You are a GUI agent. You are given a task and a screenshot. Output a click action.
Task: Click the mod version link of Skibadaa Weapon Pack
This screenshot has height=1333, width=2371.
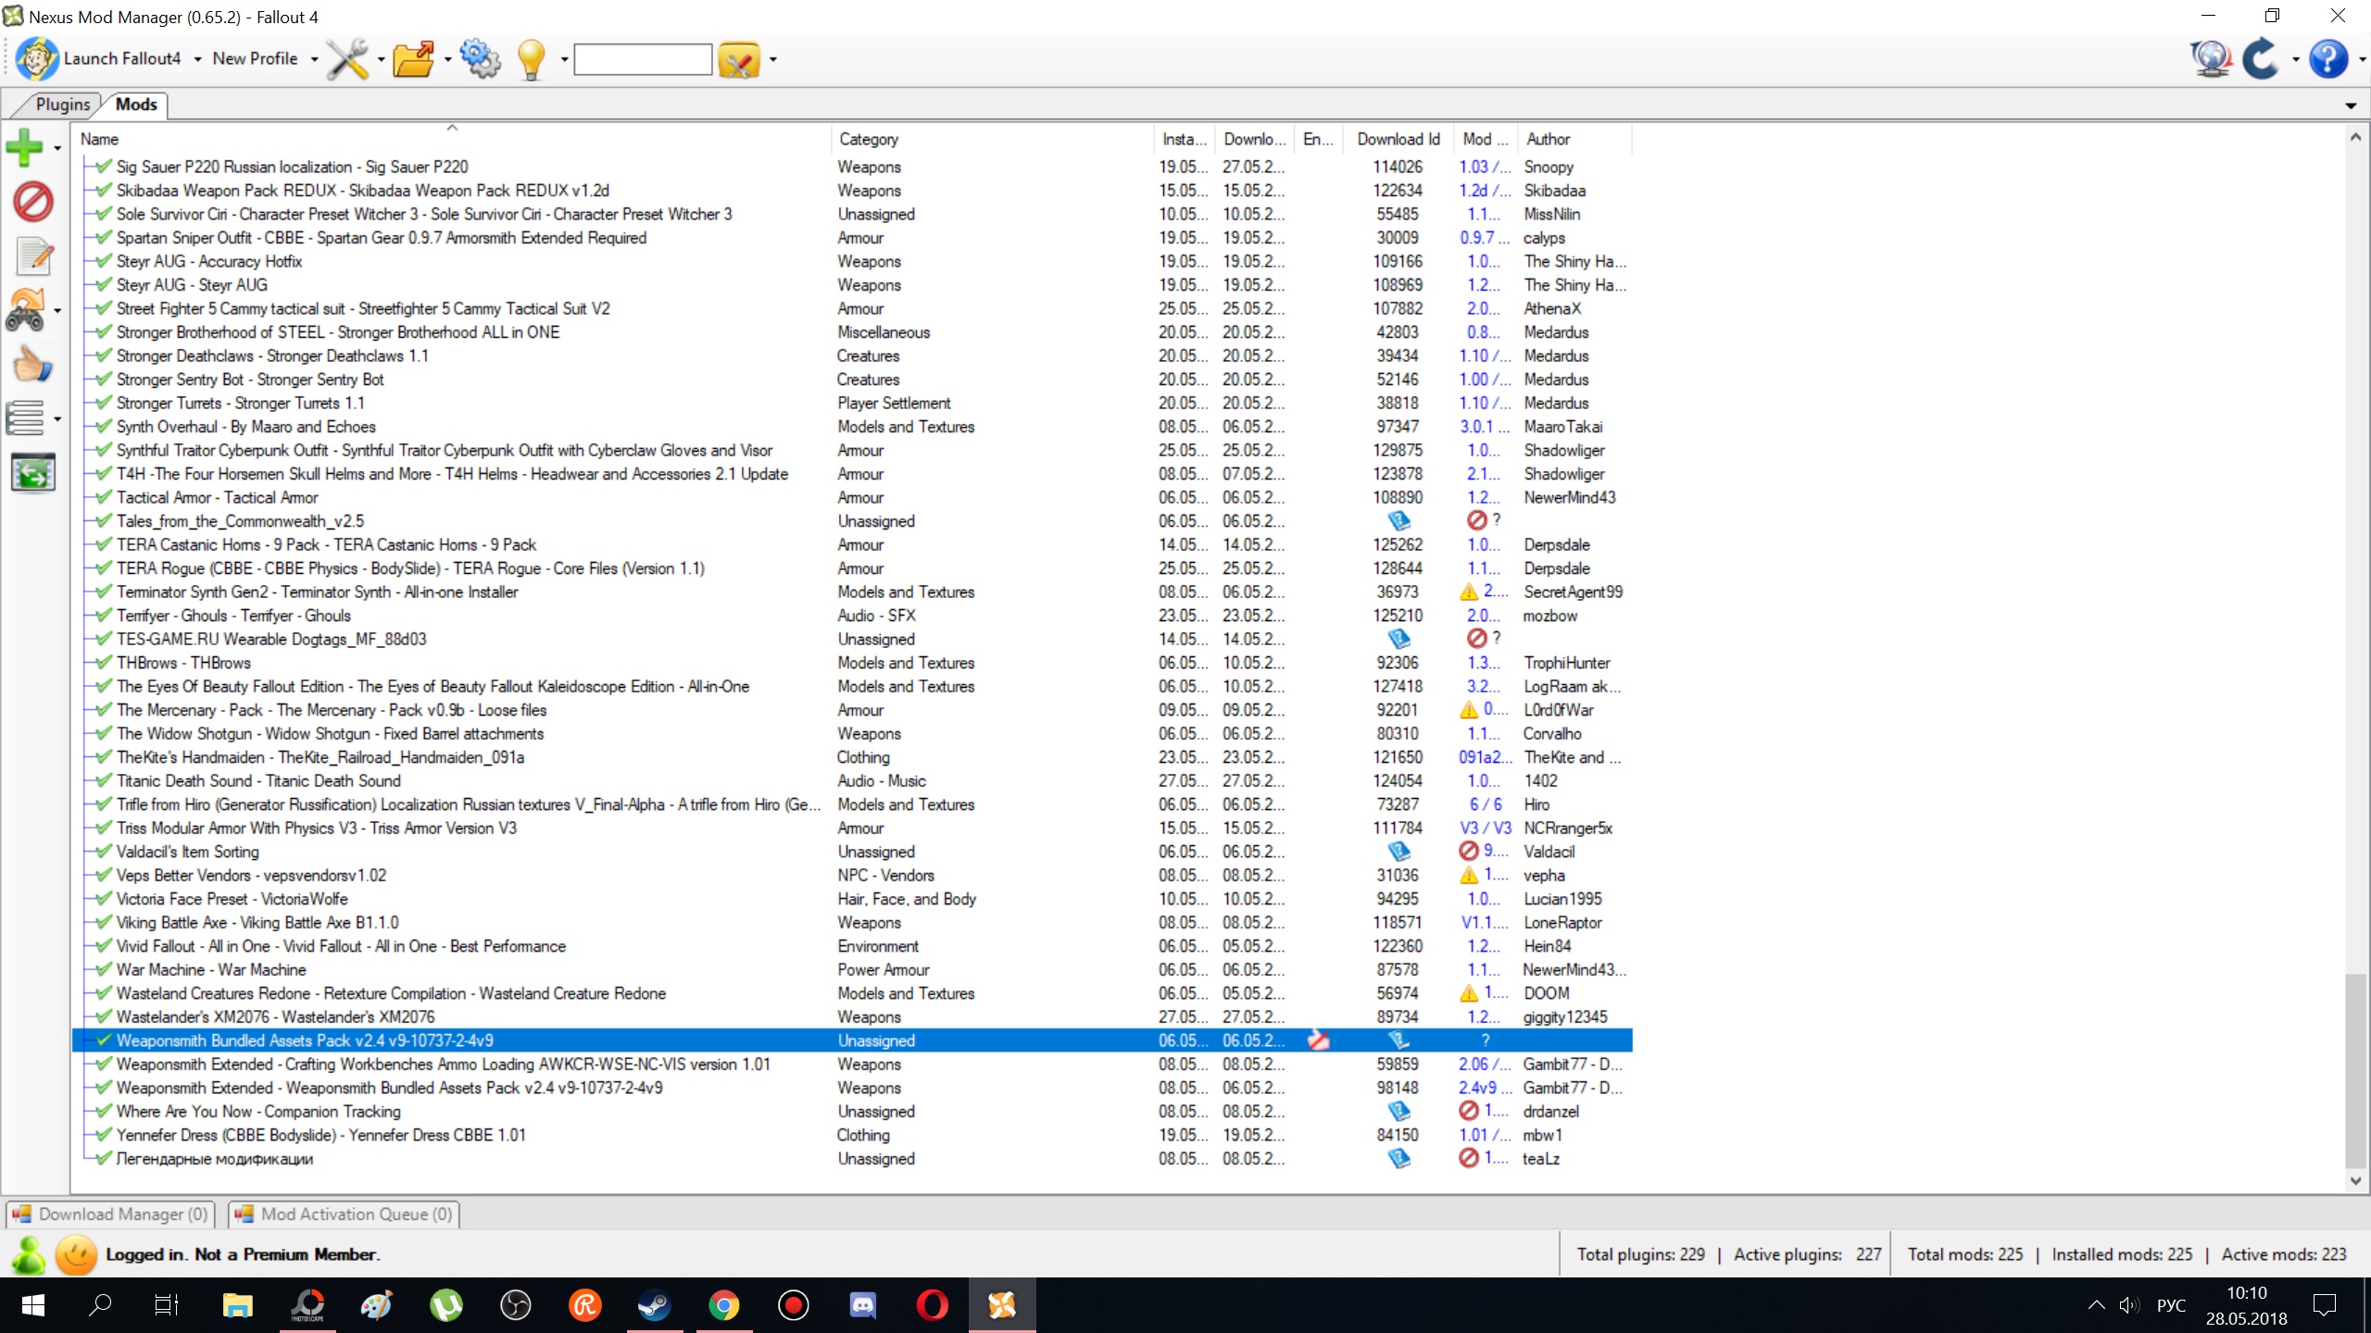(x=1484, y=190)
